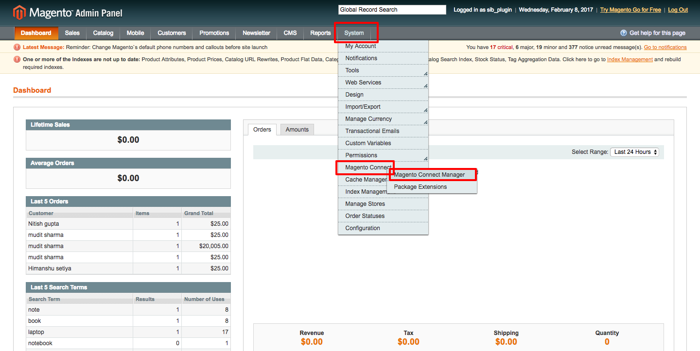Click the Magento logo in the header

pos(68,12)
